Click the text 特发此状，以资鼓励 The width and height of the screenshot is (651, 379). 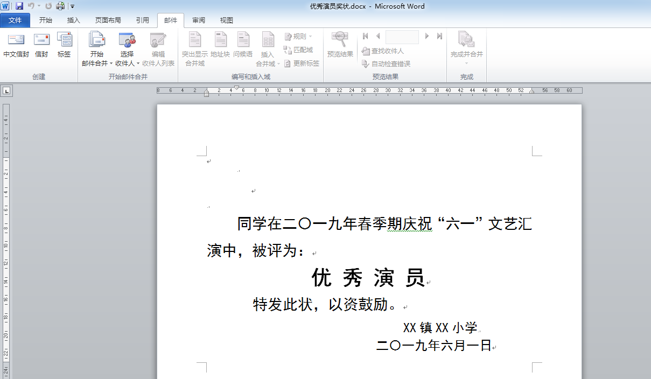click(326, 305)
